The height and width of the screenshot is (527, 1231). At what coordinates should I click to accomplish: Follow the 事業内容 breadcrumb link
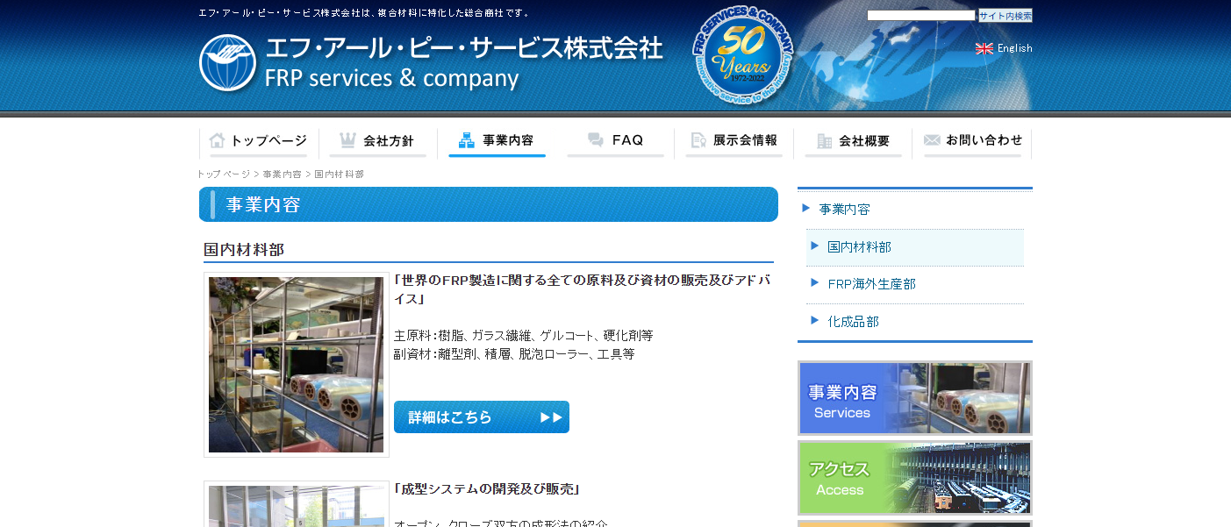click(x=282, y=174)
